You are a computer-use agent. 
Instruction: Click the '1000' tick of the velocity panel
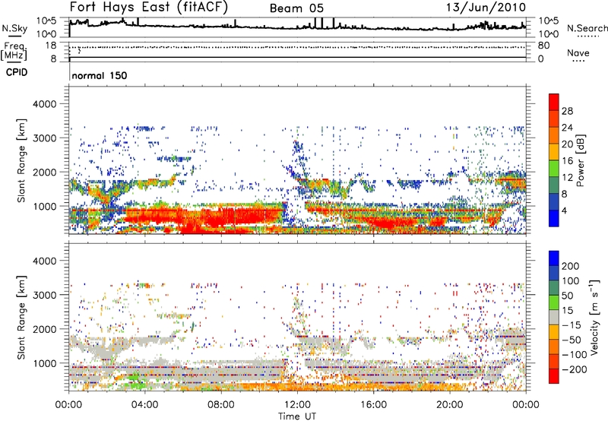pyautogui.click(x=44, y=363)
